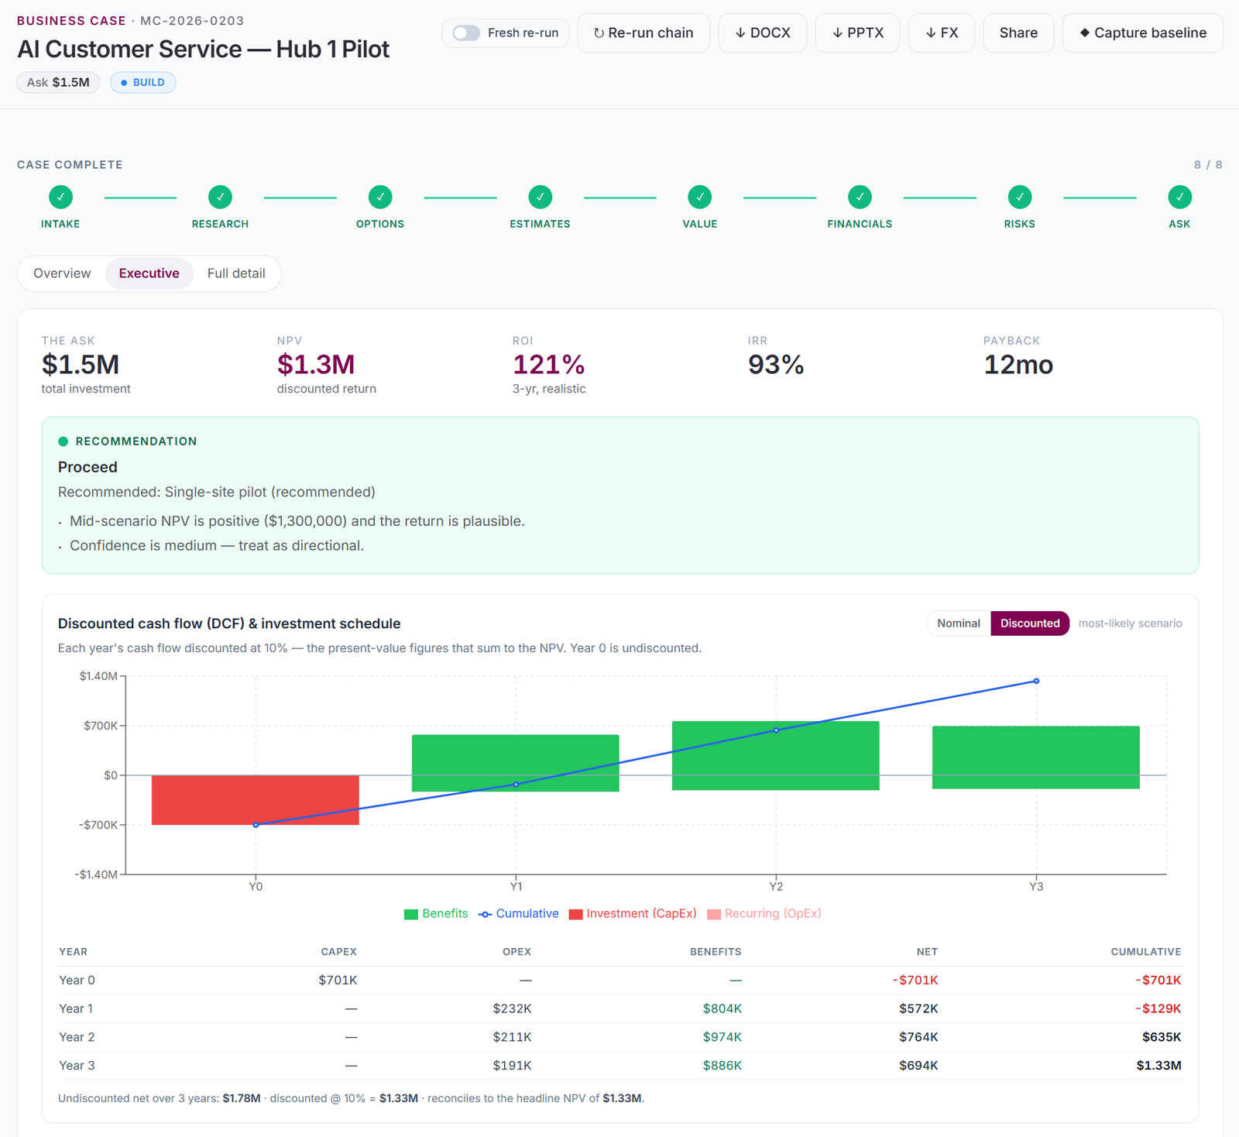Click the Y0 cumulative line point
The width and height of the screenshot is (1239, 1137).
click(256, 825)
